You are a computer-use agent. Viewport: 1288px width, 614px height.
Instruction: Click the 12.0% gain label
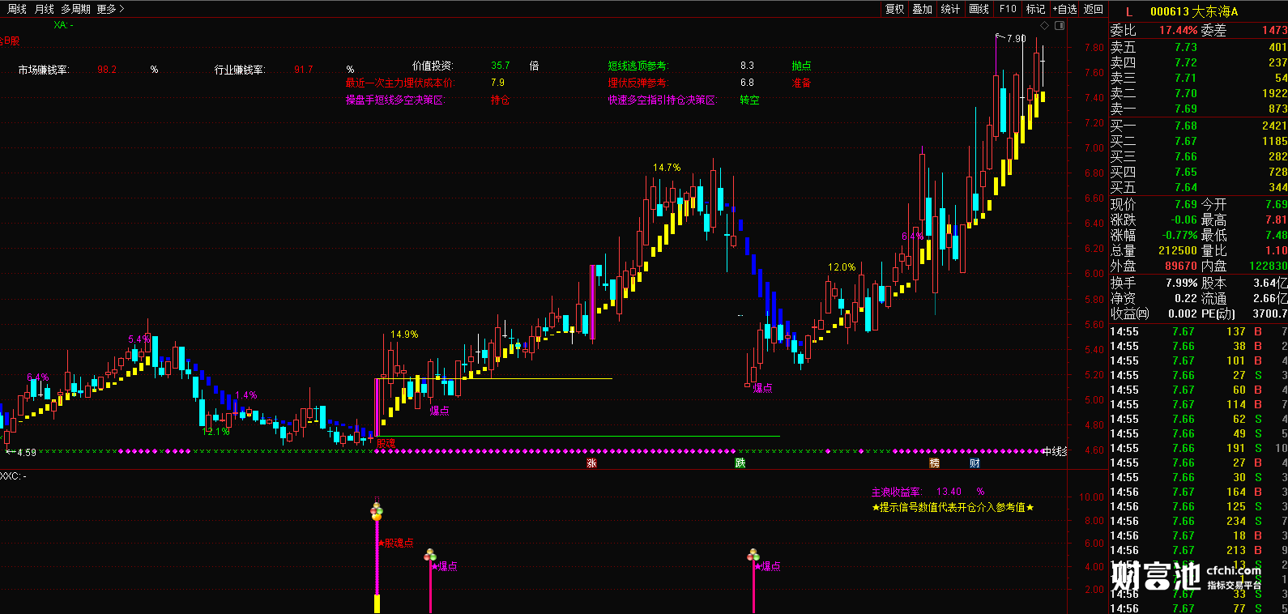tap(842, 267)
